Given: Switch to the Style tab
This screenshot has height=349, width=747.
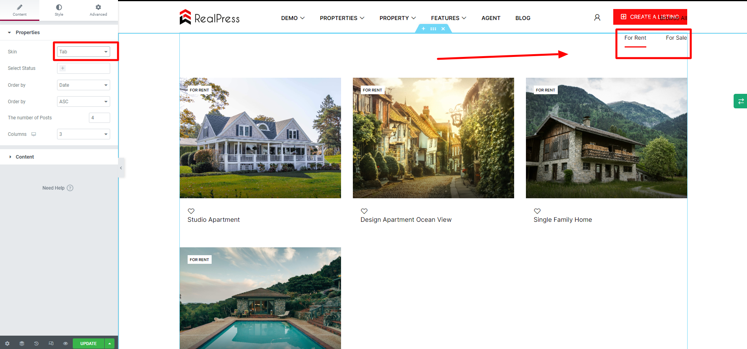Looking at the screenshot, I should pos(59,10).
